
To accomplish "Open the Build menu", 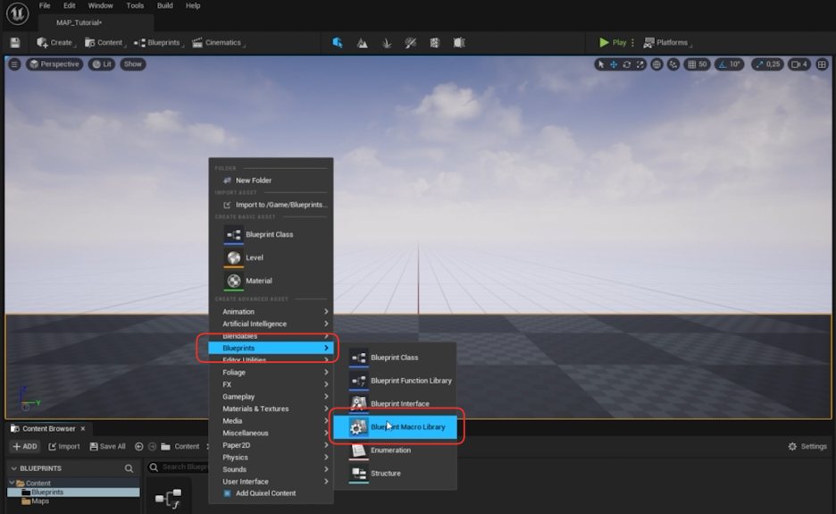I will [x=164, y=5].
